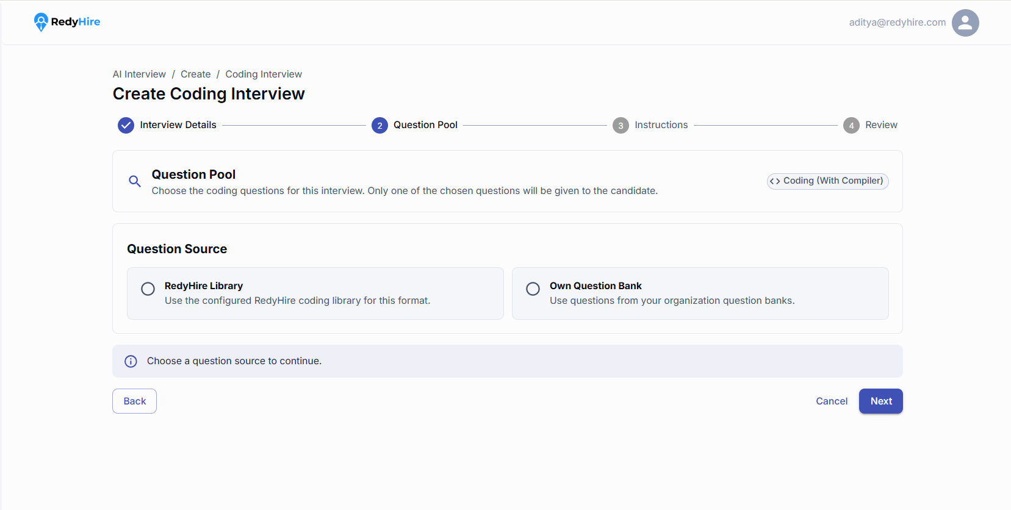This screenshot has height=510, width=1011.
Task: Go to the Create breadcrumb
Action: pos(195,74)
